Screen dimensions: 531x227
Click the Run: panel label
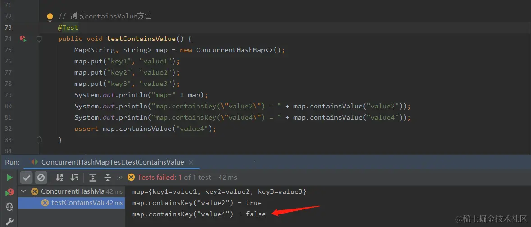[12, 162]
